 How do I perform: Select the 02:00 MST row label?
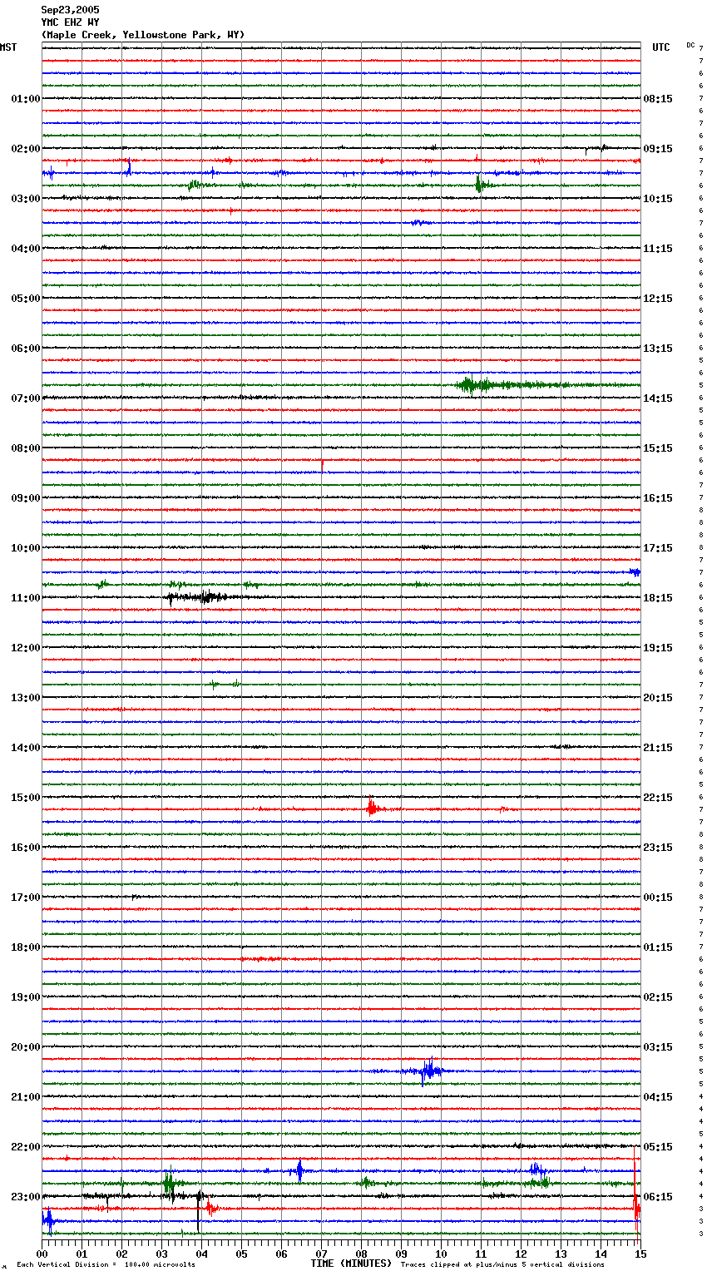tap(25, 149)
